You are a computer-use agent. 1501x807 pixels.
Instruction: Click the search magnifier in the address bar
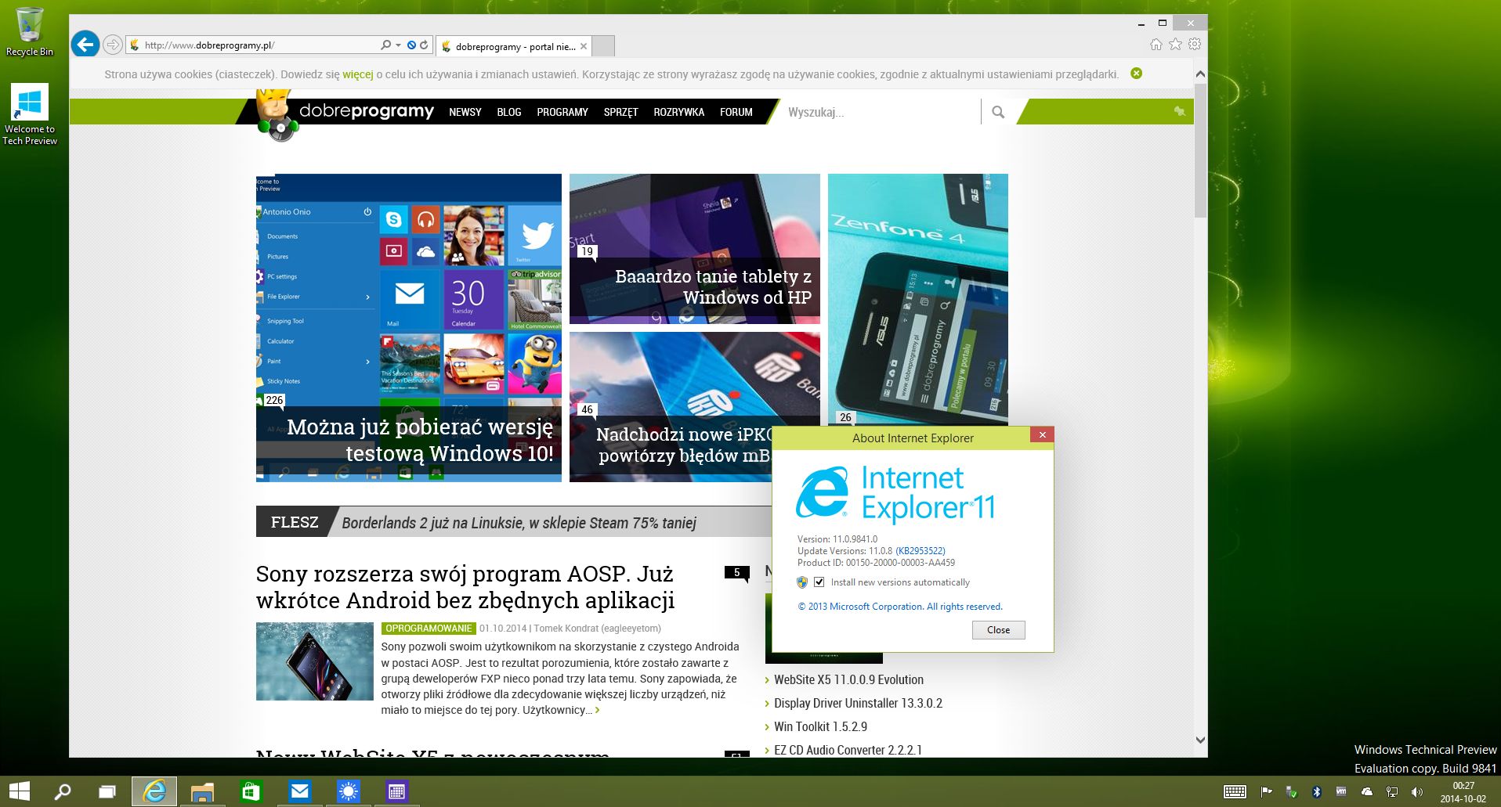[x=385, y=45]
